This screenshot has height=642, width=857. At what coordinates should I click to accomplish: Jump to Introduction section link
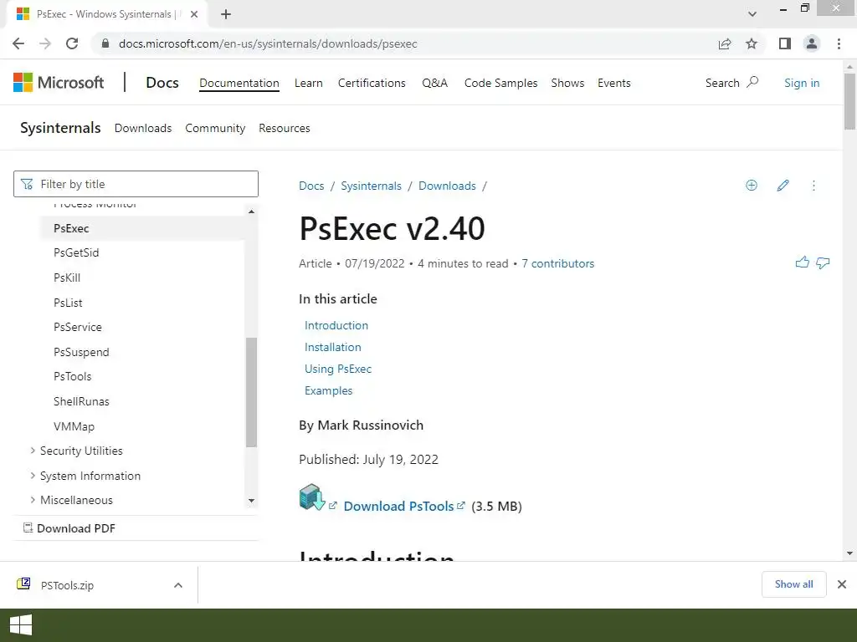tap(336, 325)
